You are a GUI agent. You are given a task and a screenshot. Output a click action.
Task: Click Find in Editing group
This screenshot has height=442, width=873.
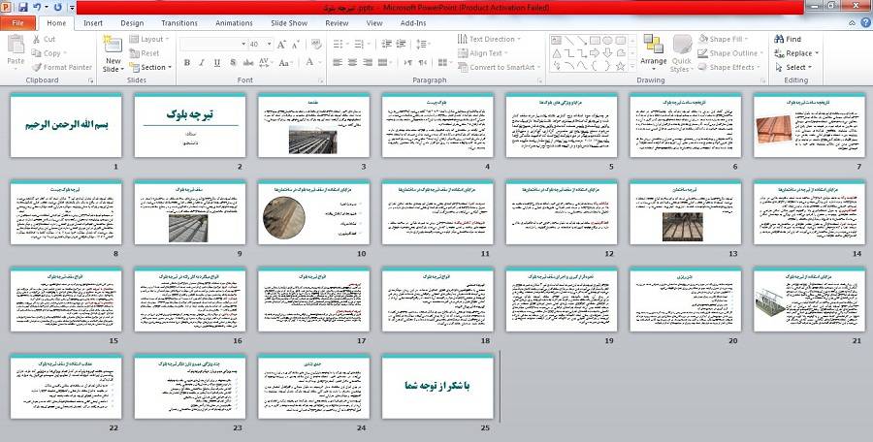pos(788,39)
